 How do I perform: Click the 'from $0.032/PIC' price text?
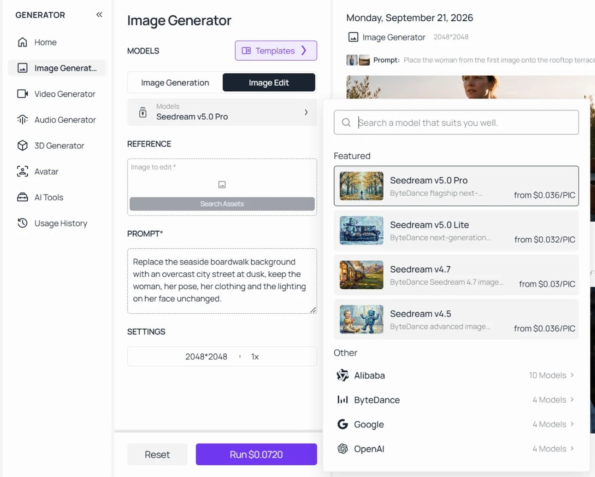545,239
